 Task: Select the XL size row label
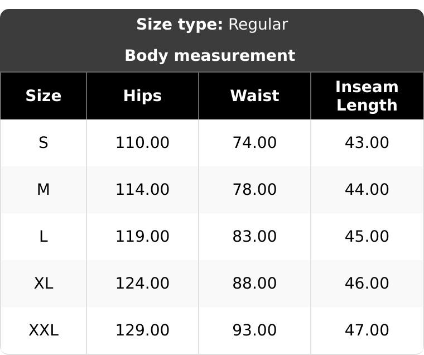[x=44, y=284]
